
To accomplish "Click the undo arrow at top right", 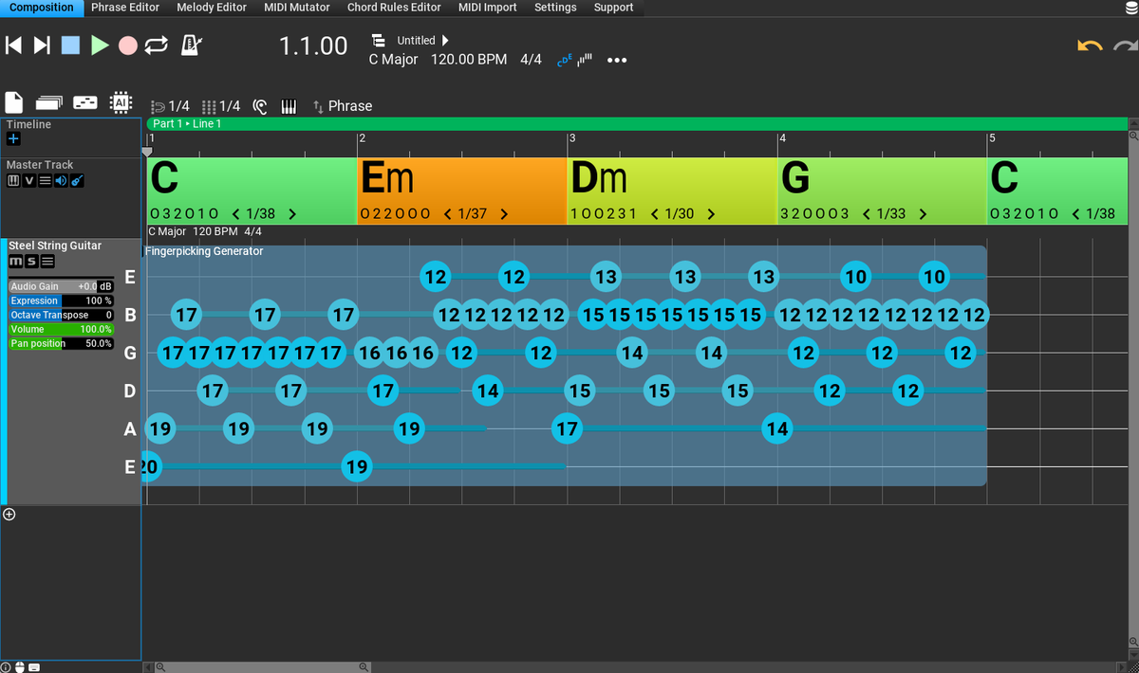I will (1089, 45).
